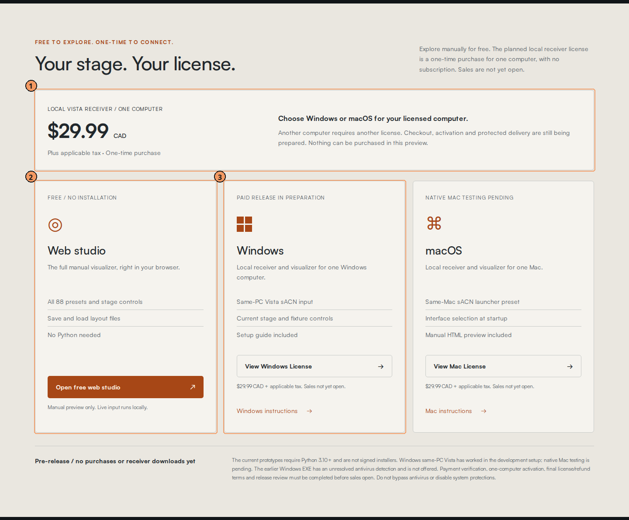Click the arrow beside Windows instructions
This screenshot has height=520, width=629.
(309, 411)
